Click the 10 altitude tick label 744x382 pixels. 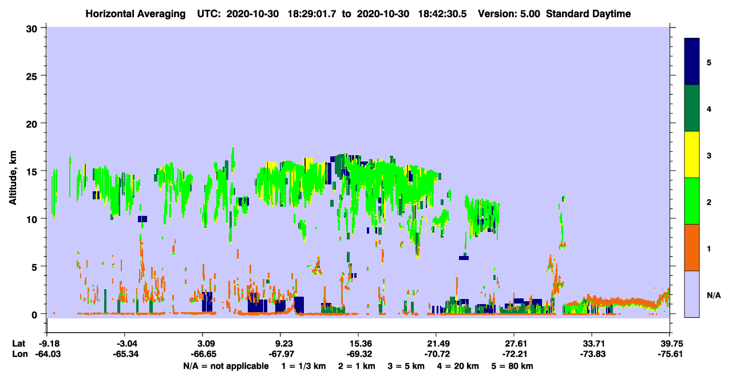(x=33, y=219)
